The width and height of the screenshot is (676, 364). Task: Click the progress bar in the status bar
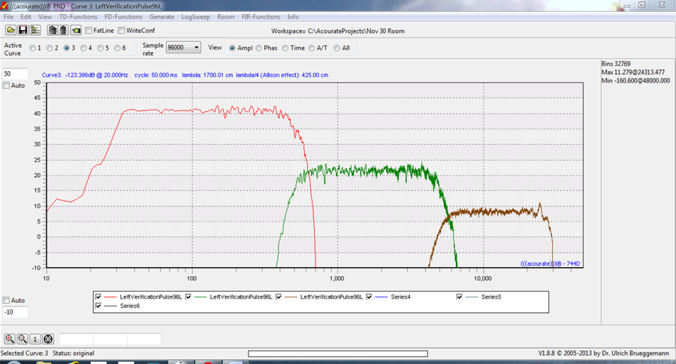[338, 353]
